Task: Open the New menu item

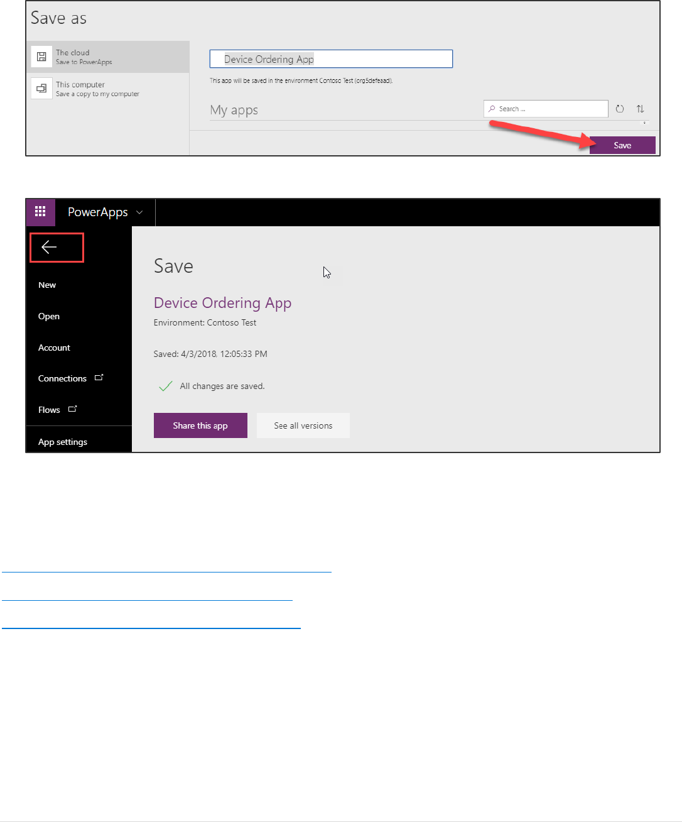Action: pyautogui.click(x=47, y=285)
